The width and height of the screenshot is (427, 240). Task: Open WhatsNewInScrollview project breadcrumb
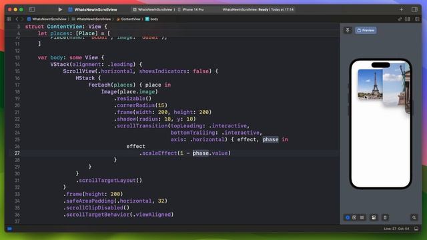47,19
